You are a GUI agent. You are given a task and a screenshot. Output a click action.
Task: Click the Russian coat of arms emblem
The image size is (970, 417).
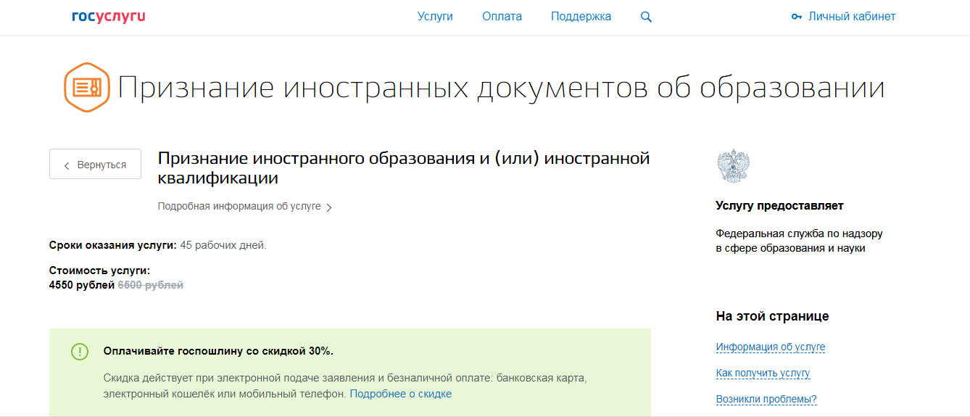click(733, 166)
